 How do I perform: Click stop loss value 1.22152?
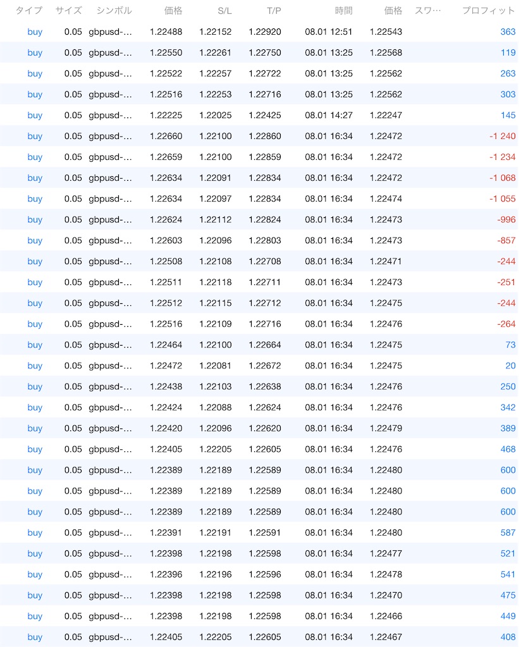[x=216, y=32]
